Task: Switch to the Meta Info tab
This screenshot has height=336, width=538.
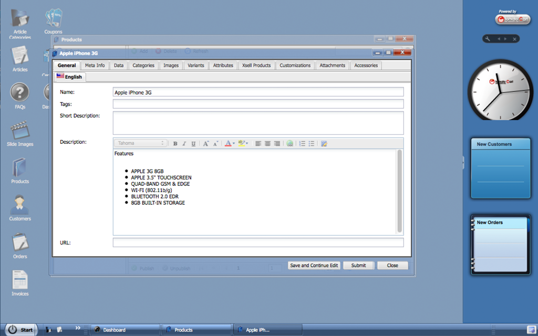Action: [x=95, y=66]
